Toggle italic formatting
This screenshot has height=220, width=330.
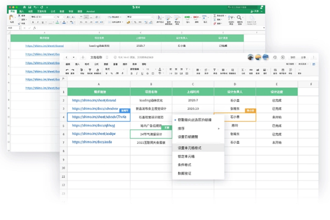pyautogui.click(x=137, y=73)
